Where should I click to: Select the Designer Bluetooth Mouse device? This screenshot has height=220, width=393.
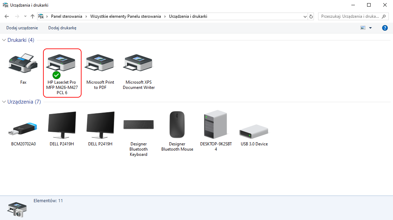tap(177, 125)
